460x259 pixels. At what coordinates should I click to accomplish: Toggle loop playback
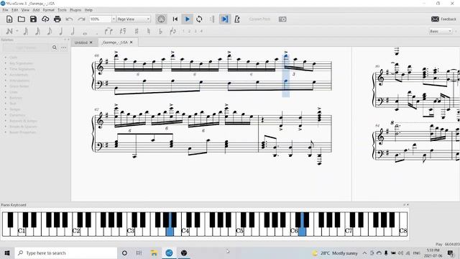click(x=199, y=19)
